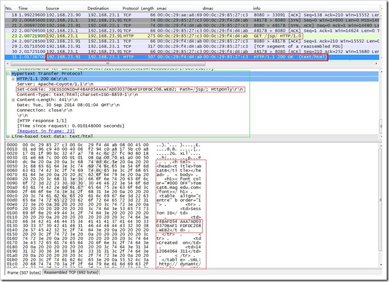
Task: Sort packets by the Time column header
Action: click(23, 9)
